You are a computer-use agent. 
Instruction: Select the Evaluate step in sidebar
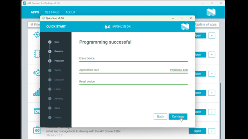56,80
